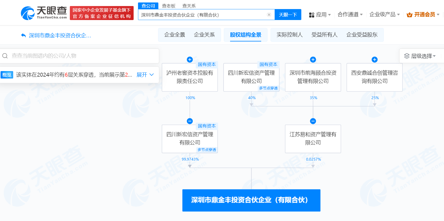This screenshot has height=221, width=444.
Task: Select the 股权结构全景 tab
Action: click(x=246, y=35)
